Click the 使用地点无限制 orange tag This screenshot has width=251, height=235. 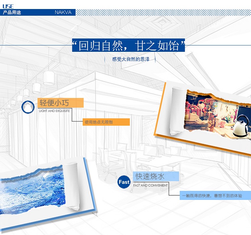[x=106, y=122]
